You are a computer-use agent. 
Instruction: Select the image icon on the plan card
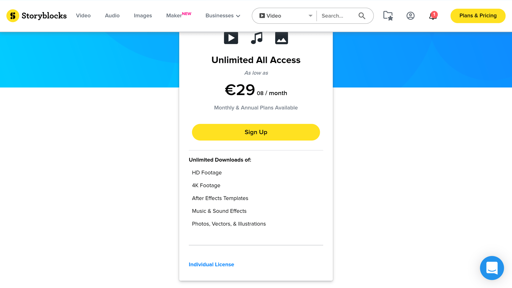tap(281, 37)
